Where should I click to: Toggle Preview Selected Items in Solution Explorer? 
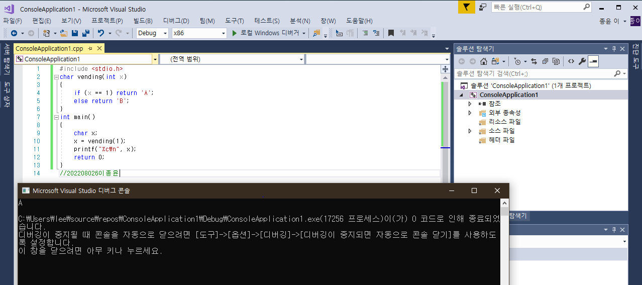pyautogui.click(x=593, y=61)
